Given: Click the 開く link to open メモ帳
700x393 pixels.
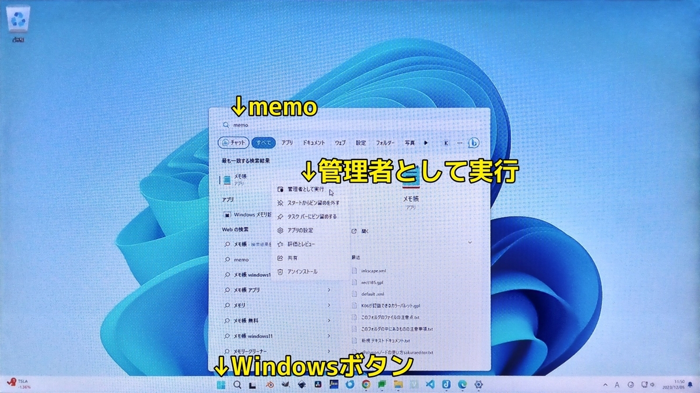Looking at the screenshot, I should pos(362,231).
